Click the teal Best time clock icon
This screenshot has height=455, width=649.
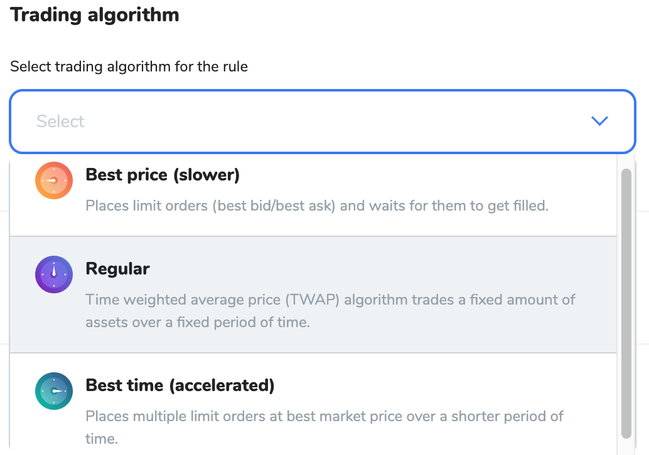[54, 391]
